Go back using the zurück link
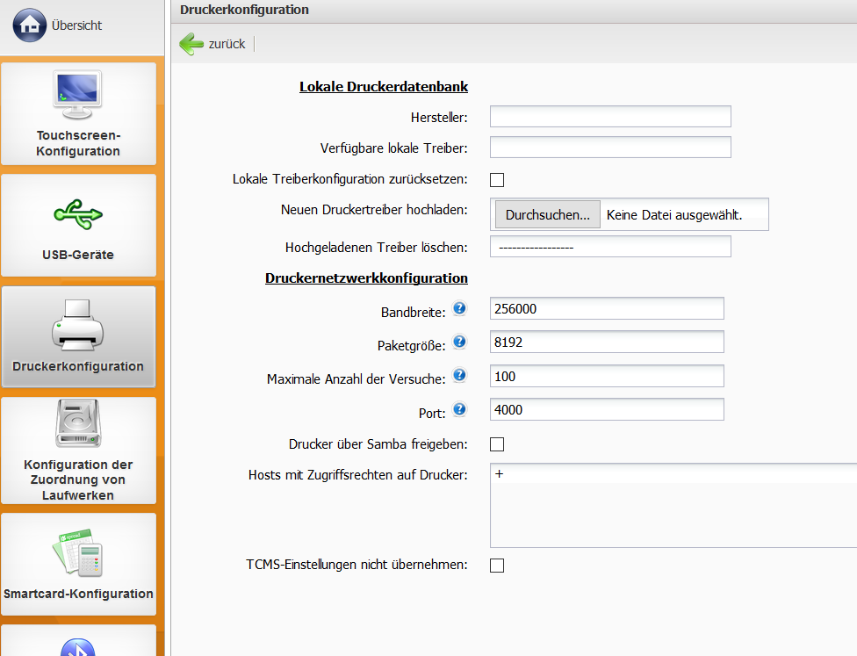This screenshot has height=656, width=857. pyautogui.click(x=227, y=44)
